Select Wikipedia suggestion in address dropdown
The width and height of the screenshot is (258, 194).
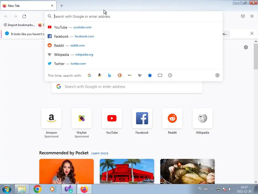point(134,55)
